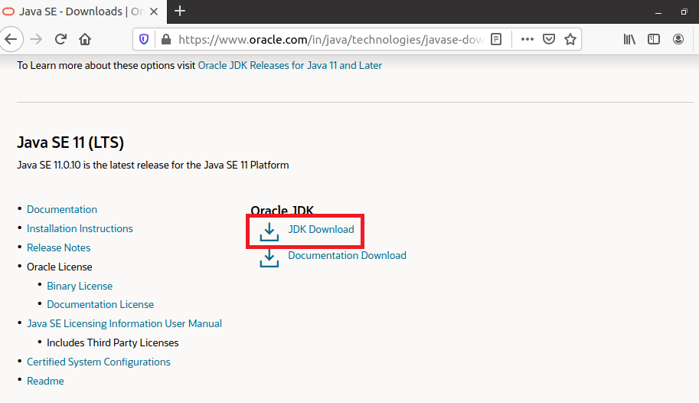Viewport: 699px width, 403px height.
Task: Toggle reader view icon in address bar
Action: (x=497, y=39)
